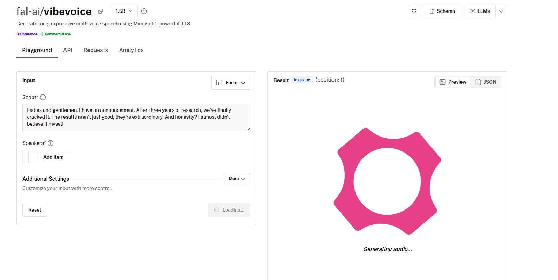Click the Commercial use badge
The height and width of the screenshot is (280, 558).
pyautogui.click(x=56, y=34)
